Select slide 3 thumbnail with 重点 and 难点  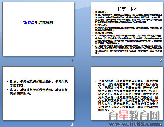point(38,93)
